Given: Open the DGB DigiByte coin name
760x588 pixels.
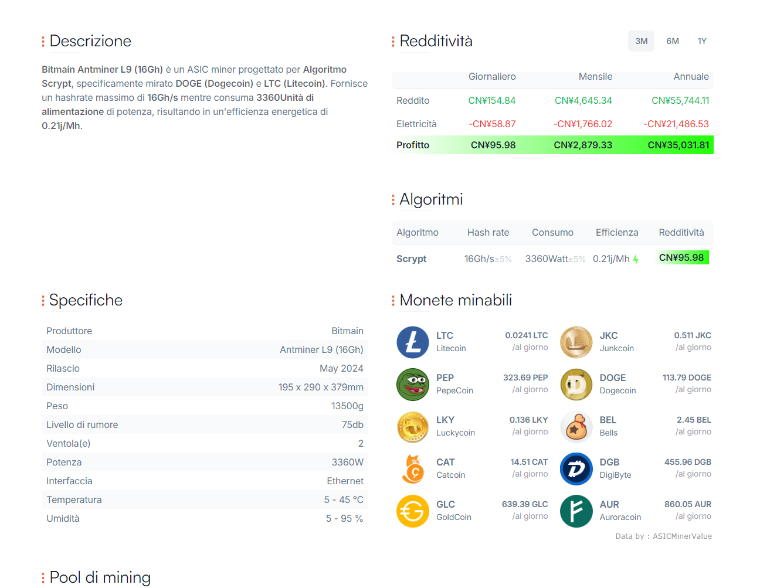Looking at the screenshot, I should [x=615, y=468].
